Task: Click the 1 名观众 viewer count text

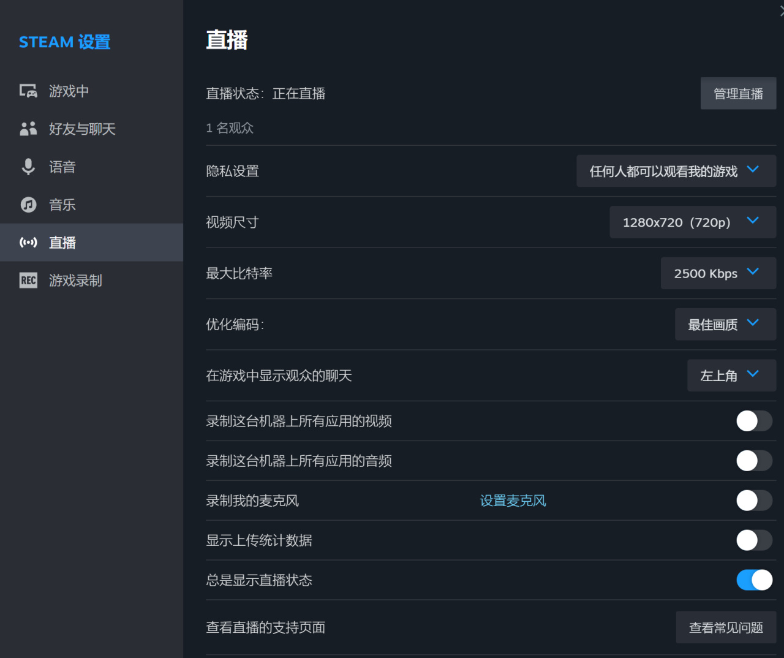Action: [230, 128]
